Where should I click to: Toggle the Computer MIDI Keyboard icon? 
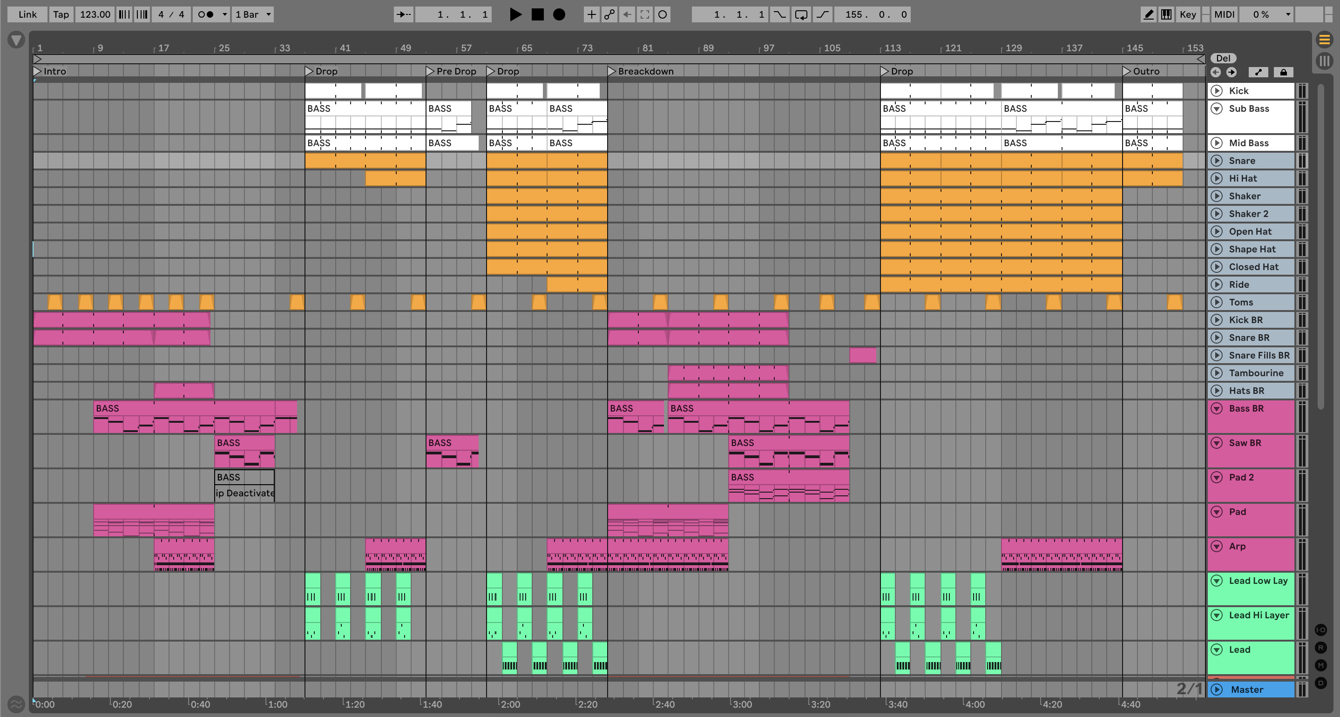click(x=1166, y=14)
